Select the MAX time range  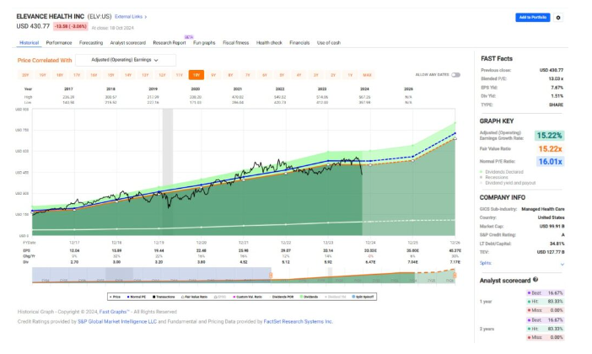coord(367,75)
